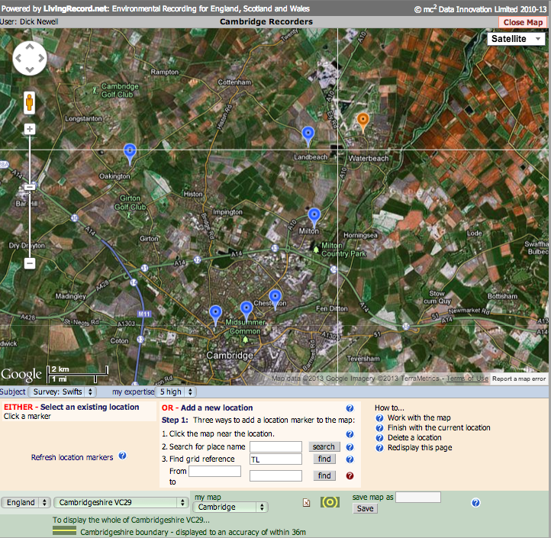Open the Satellite map type dropdown
Screen dimensions: 551x538
click(516, 39)
